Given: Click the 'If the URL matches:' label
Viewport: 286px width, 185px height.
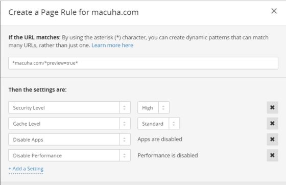Looking at the screenshot, I should (34, 37).
